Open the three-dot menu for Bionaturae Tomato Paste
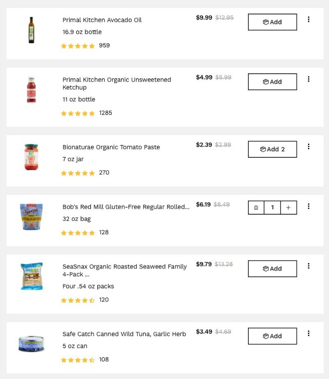This screenshot has height=379, width=329. (x=308, y=147)
